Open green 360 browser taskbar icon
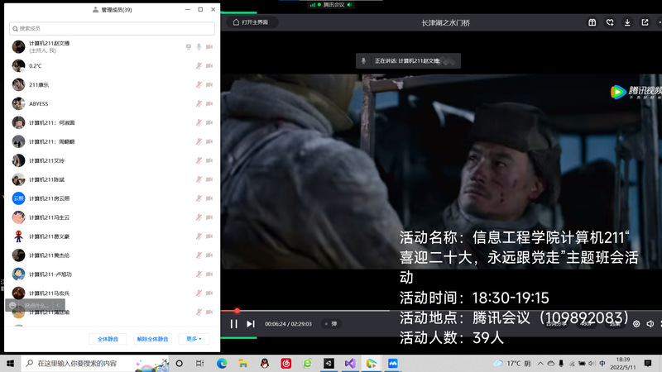This screenshot has height=372, width=662. [x=307, y=363]
